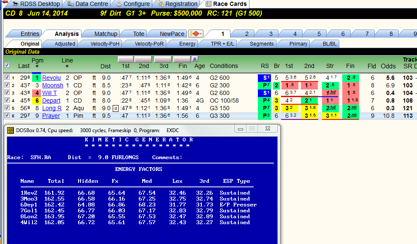417x244 pixels.
Task: Toggle the select-all checkbox in the header row
Action: pyautogui.click(x=7, y=65)
